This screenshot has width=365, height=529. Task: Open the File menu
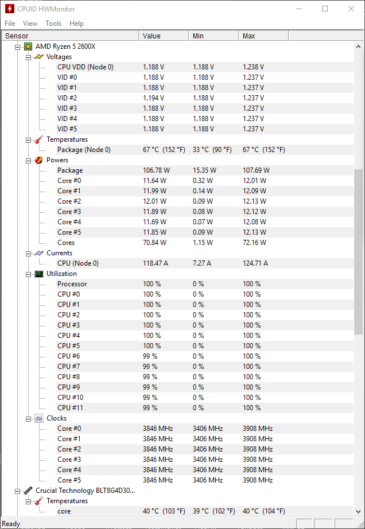10,24
